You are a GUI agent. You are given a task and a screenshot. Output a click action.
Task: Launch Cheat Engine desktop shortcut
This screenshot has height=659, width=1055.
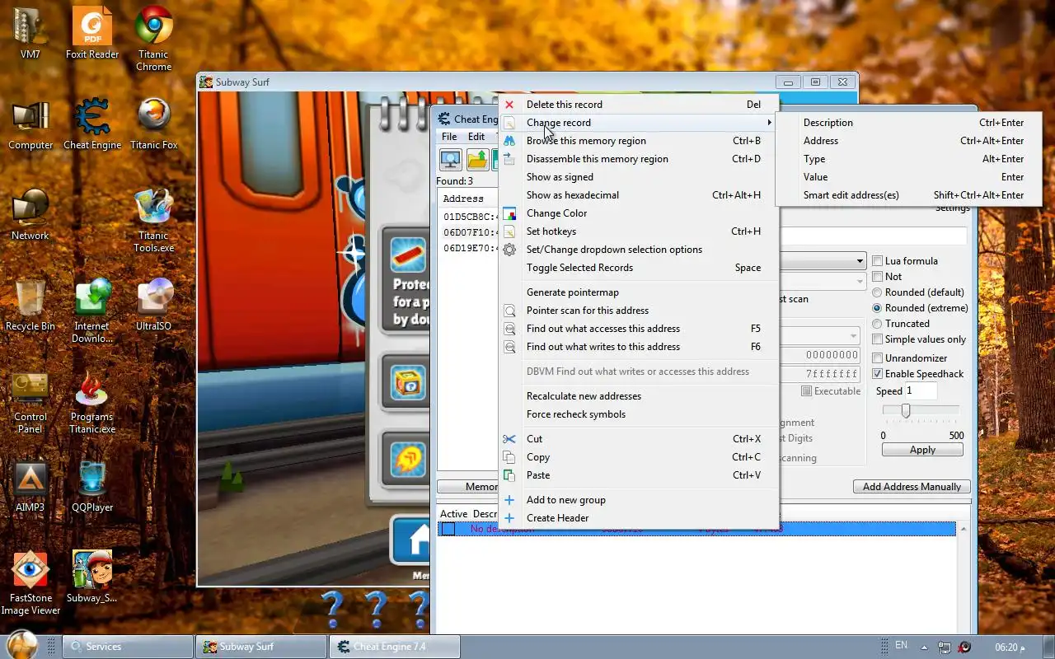(x=92, y=124)
